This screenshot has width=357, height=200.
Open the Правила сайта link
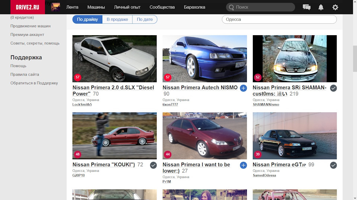pos(25,74)
